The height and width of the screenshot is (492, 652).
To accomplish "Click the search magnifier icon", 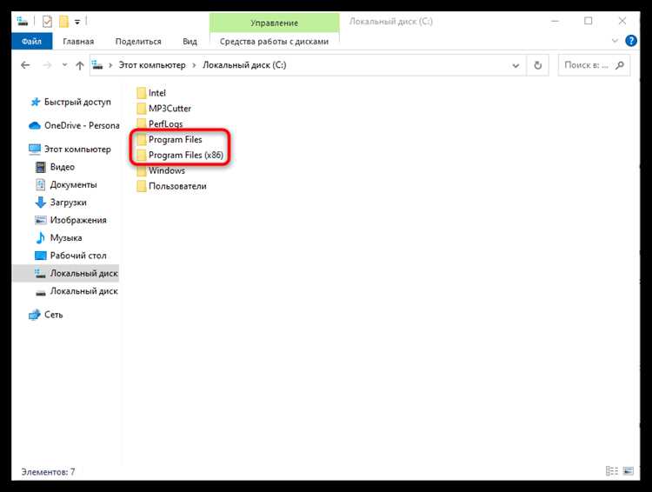I will click(620, 65).
